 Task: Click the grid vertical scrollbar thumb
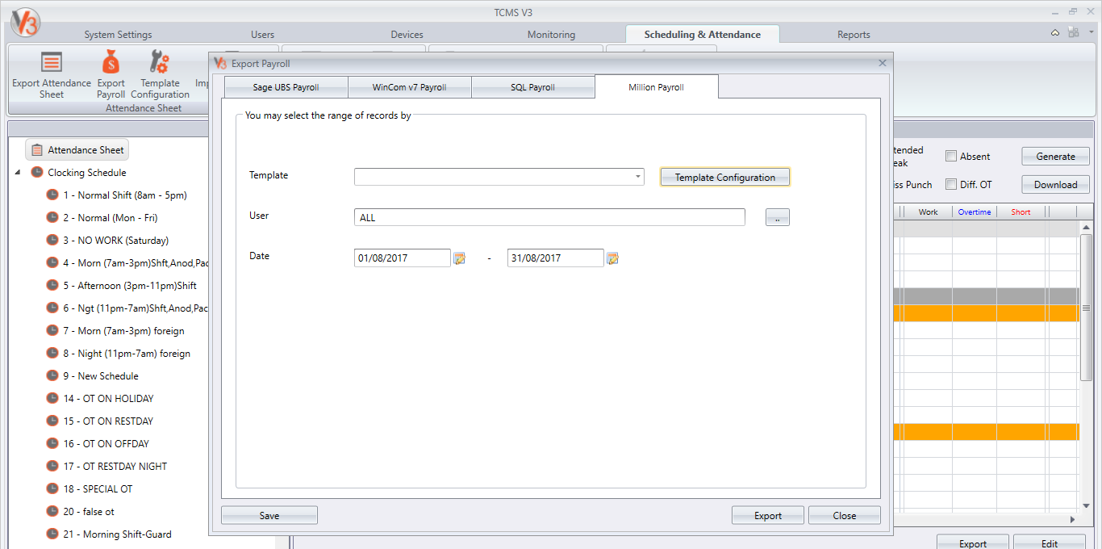tap(1086, 308)
